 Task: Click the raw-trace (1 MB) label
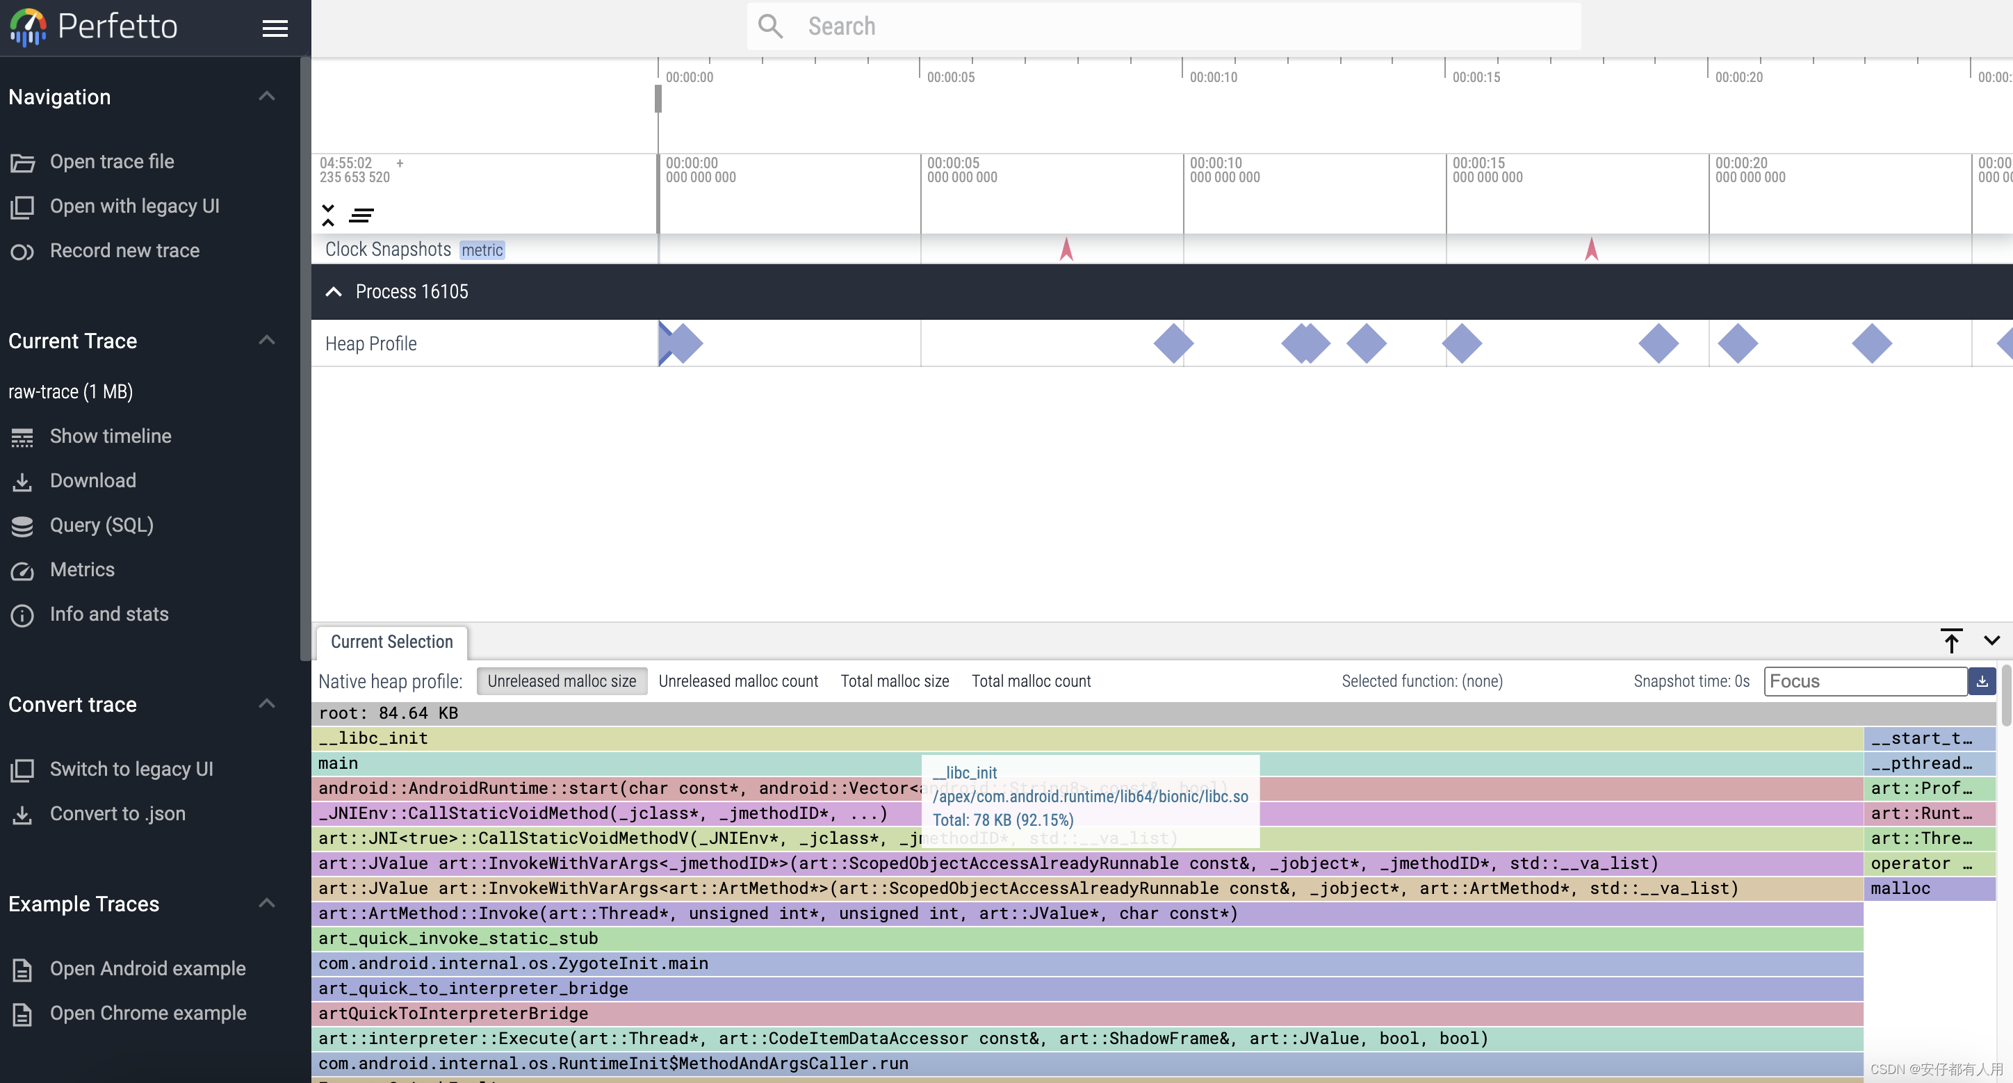pos(70,391)
